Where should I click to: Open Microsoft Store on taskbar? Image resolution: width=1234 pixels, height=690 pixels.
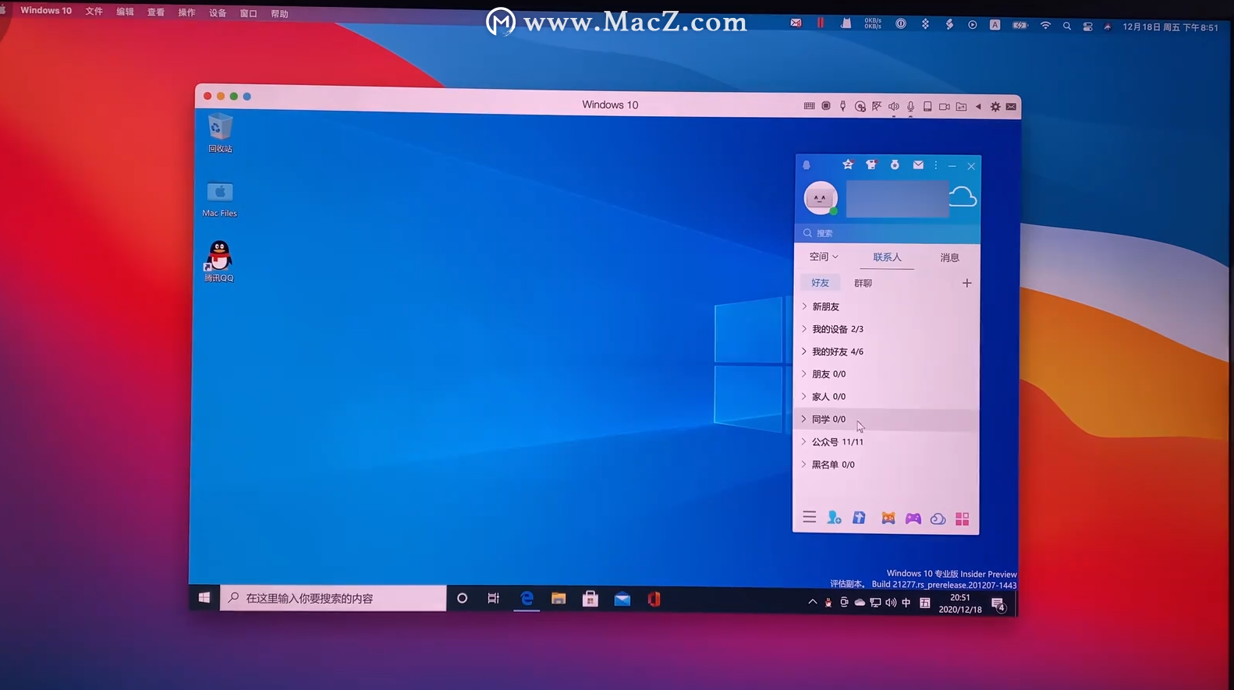(590, 599)
